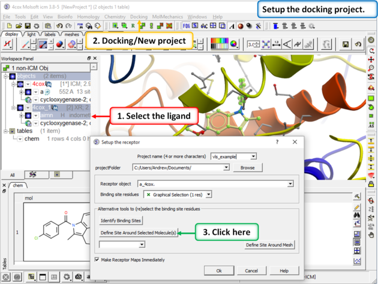The width and height of the screenshot is (378, 284).
Task: Open the projectFolder dropdown
Action: point(226,167)
